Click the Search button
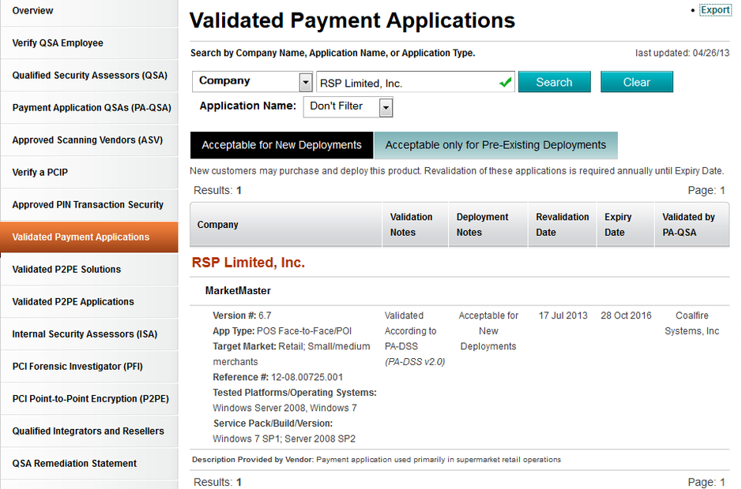 click(x=554, y=82)
